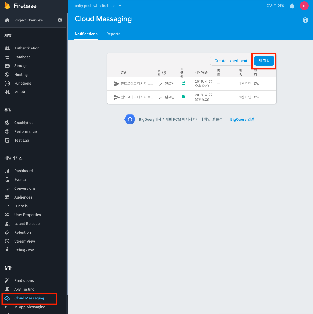This screenshot has width=313, height=314.
Task: Open notification sent at 오후 5:29
Action: 192,84
